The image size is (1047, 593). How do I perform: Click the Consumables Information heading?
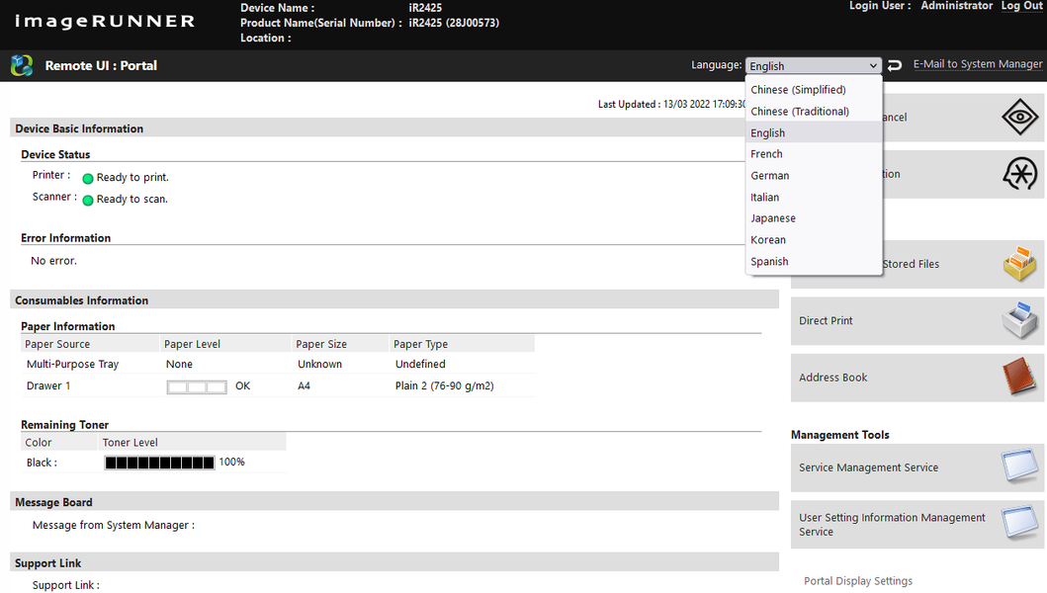(81, 300)
